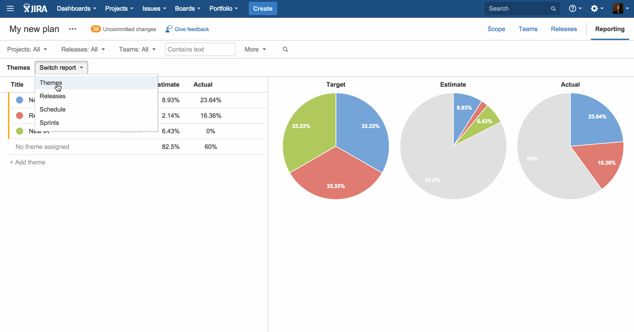The image size is (634, 332).
Task: Click the green theme color dot
Action: point(19,131)
